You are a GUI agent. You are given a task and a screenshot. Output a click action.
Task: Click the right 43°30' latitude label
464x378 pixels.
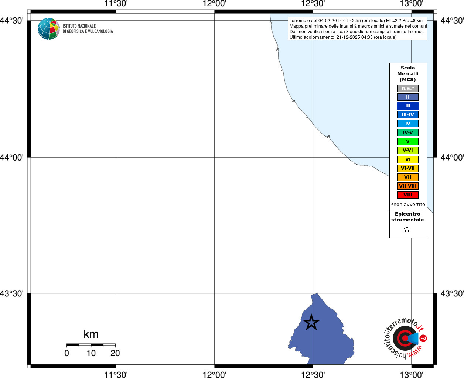[x=452, y=293]
